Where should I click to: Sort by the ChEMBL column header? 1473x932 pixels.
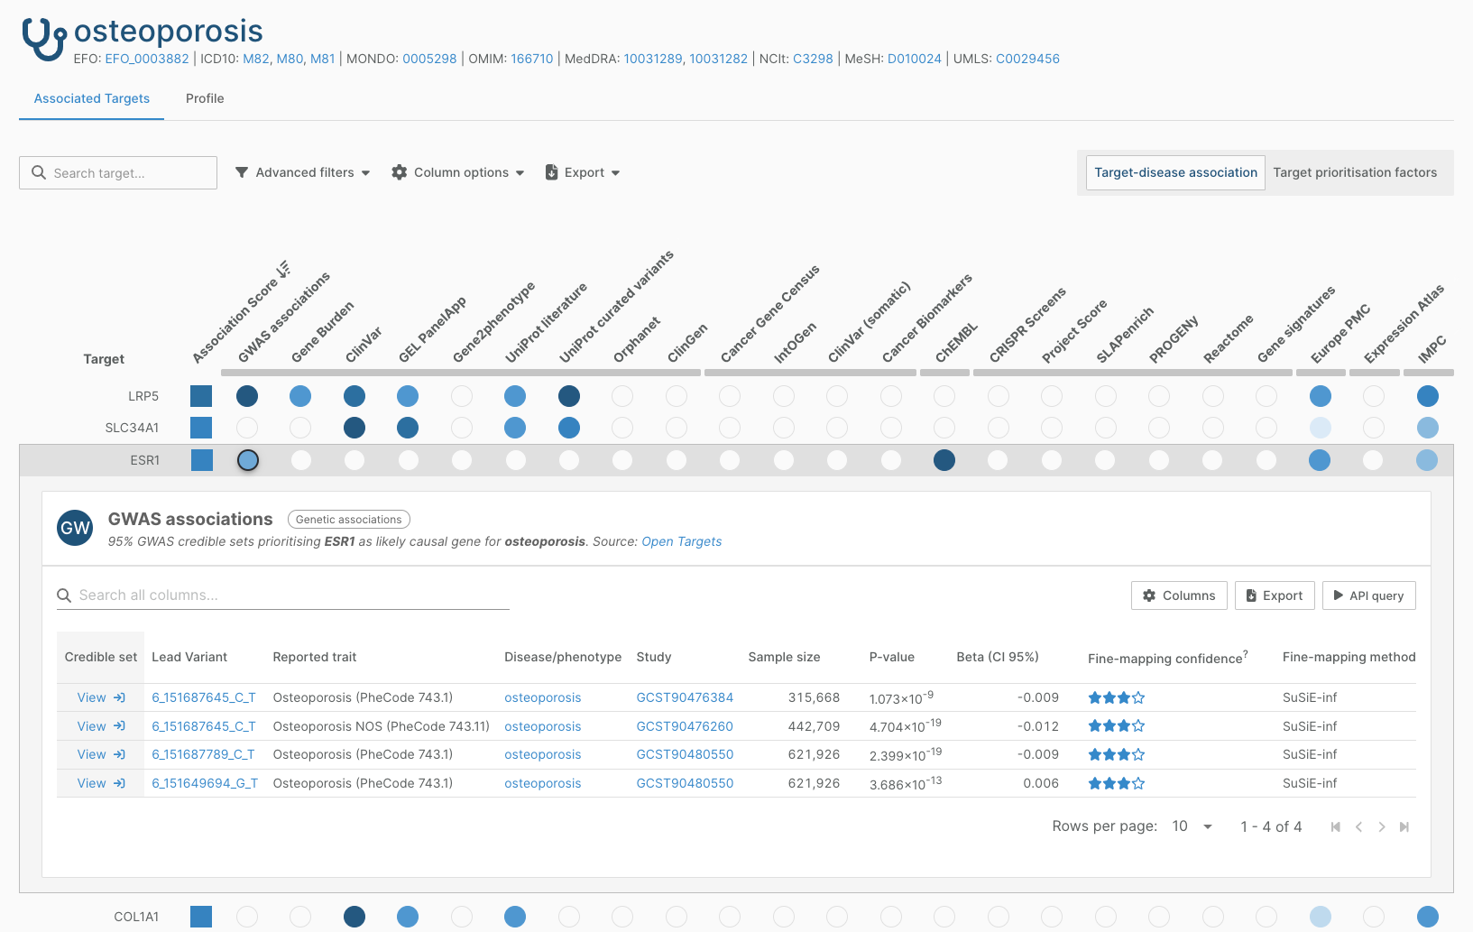click(x=956, y=343)
